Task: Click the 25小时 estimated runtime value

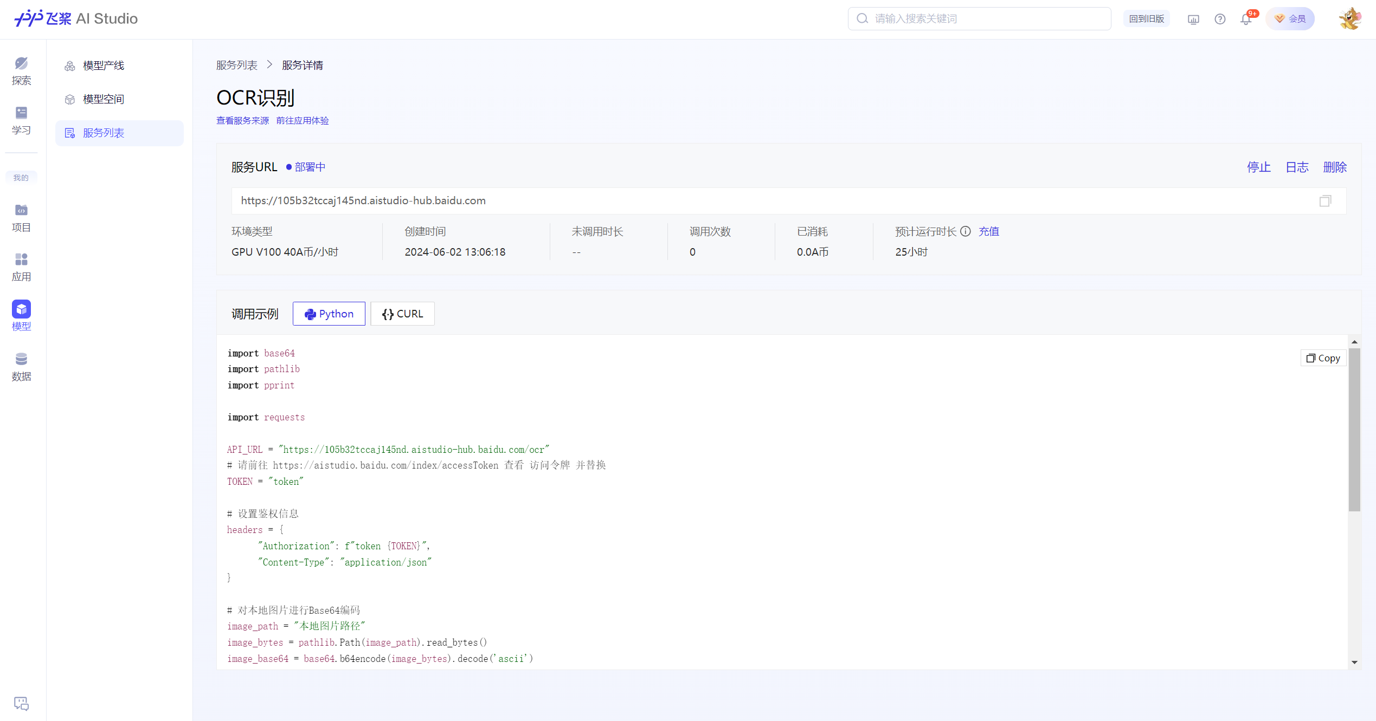Action: [x=911, y=252]
